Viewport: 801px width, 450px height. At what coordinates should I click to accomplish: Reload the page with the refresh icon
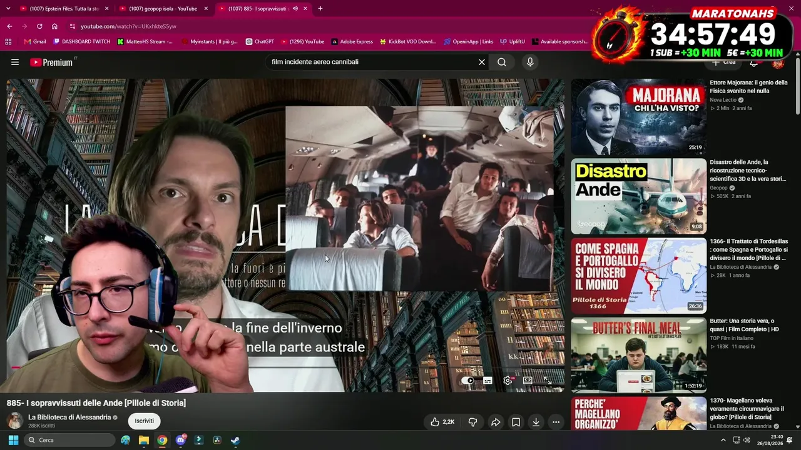pyautogui.click(x=39, y=26)
